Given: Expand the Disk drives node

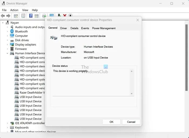Looking at the screenshot, I should coord(7,40).
